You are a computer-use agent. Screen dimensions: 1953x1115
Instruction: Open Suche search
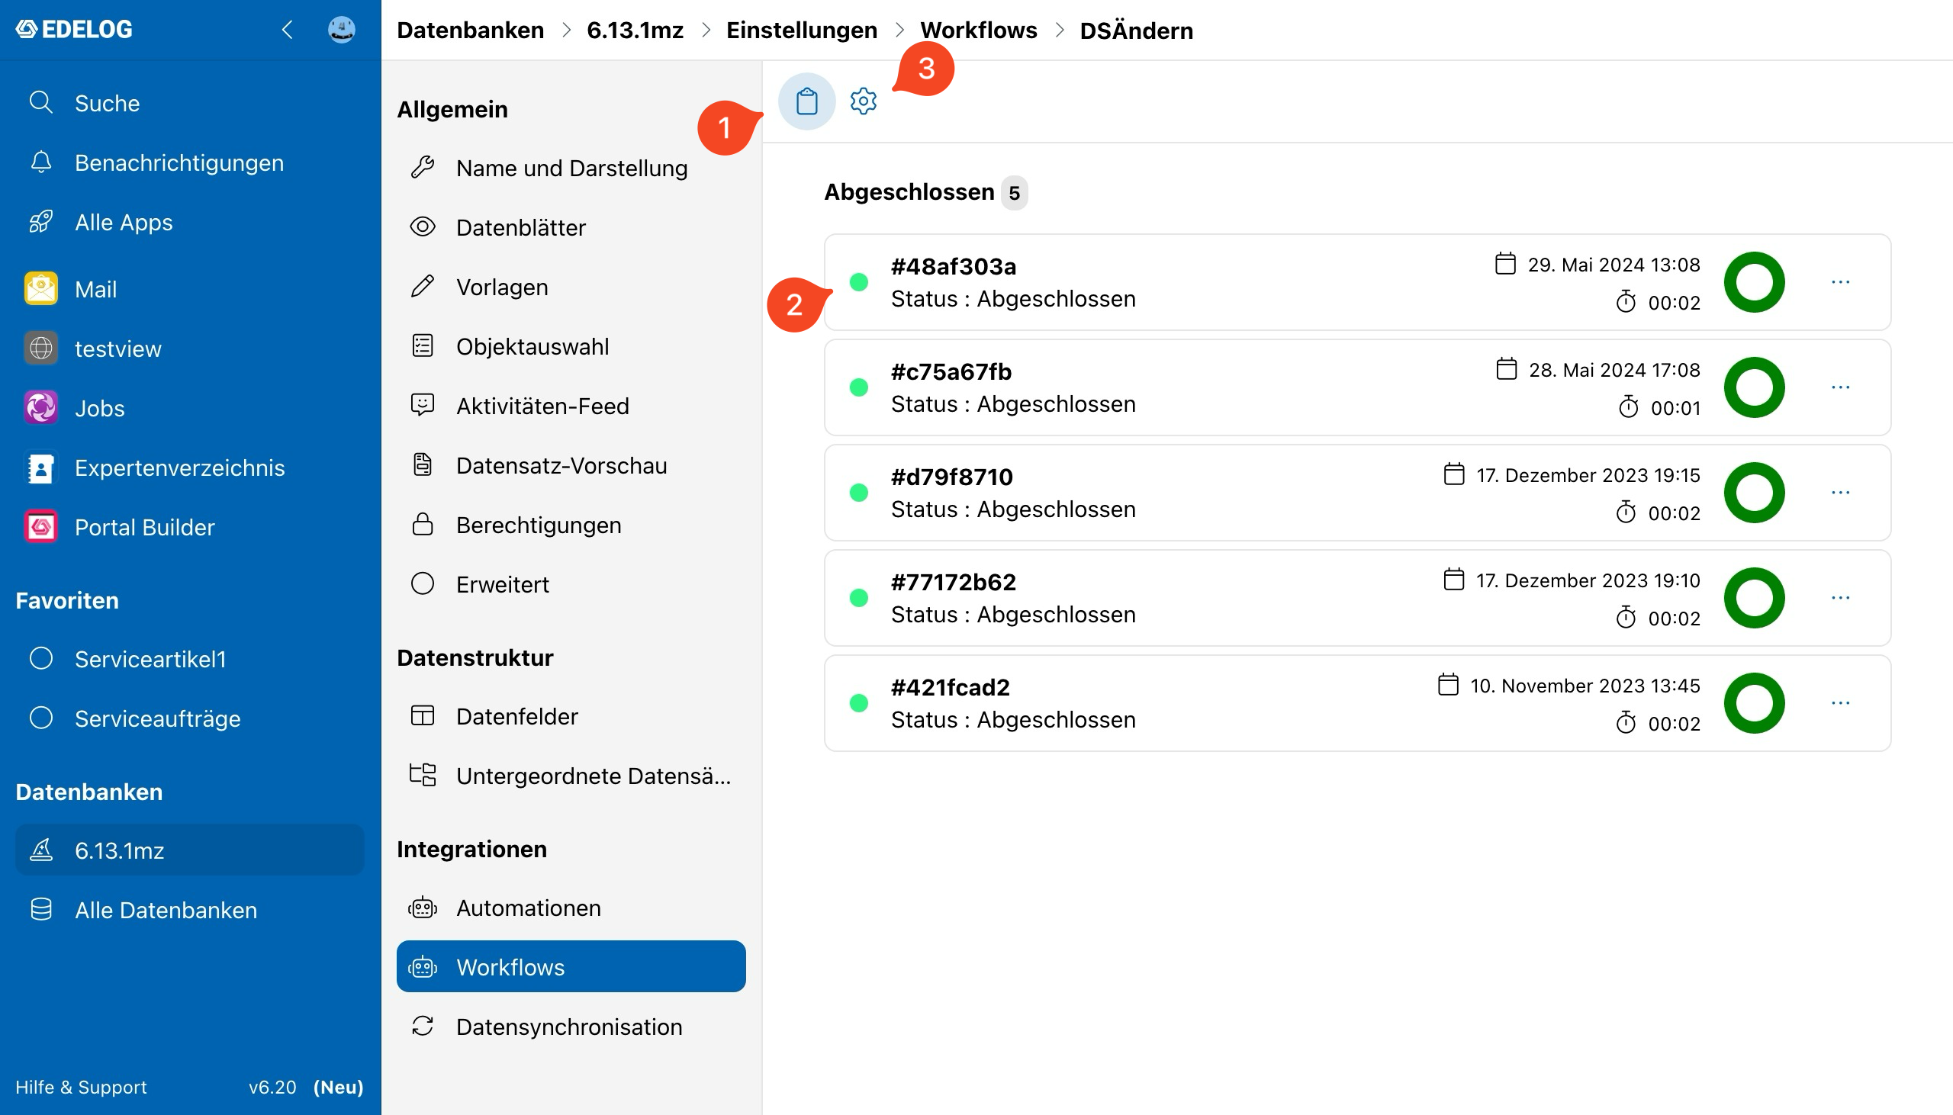191,103
